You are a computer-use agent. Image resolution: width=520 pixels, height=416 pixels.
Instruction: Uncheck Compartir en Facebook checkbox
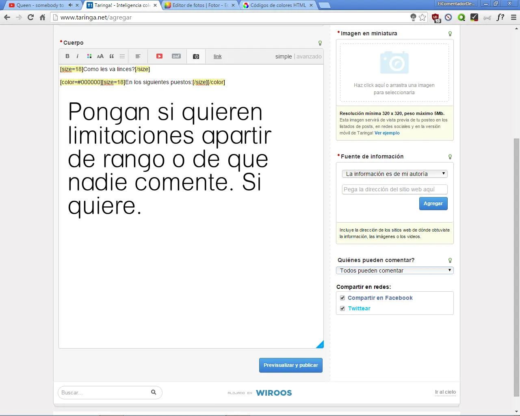click(342, 298)
